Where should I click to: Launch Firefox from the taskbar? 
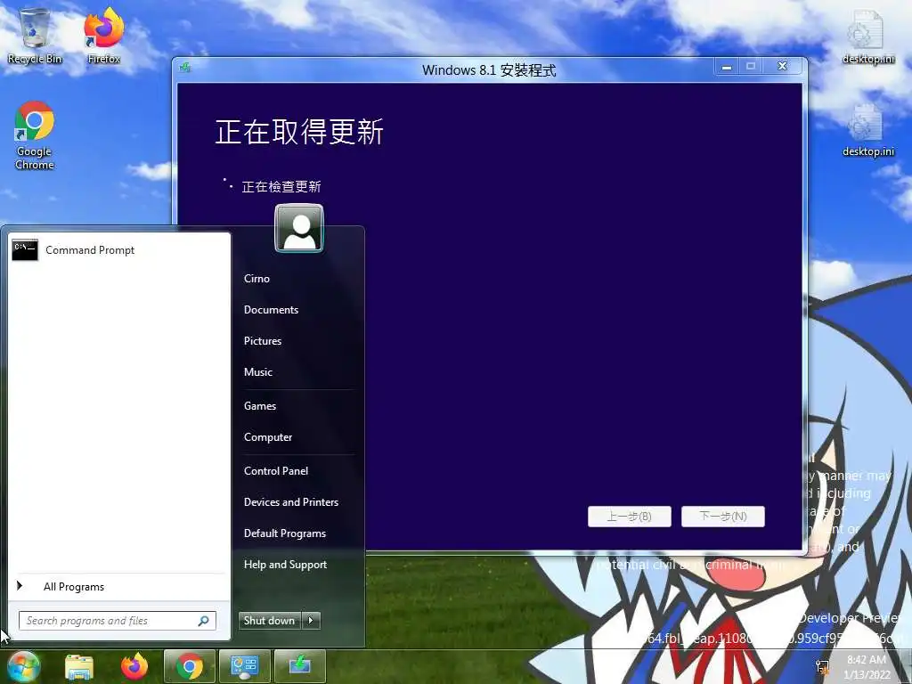click(x=134, y=666)
